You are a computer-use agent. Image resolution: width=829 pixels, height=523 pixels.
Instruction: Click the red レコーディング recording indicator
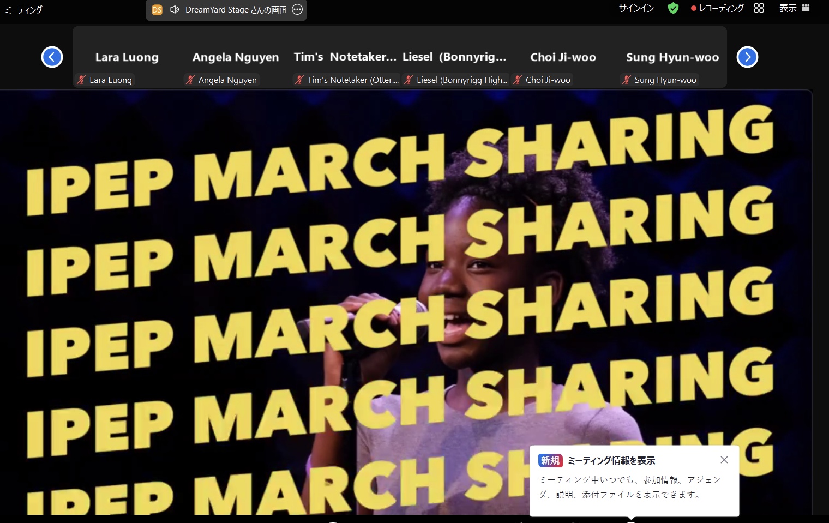[717, 8]
